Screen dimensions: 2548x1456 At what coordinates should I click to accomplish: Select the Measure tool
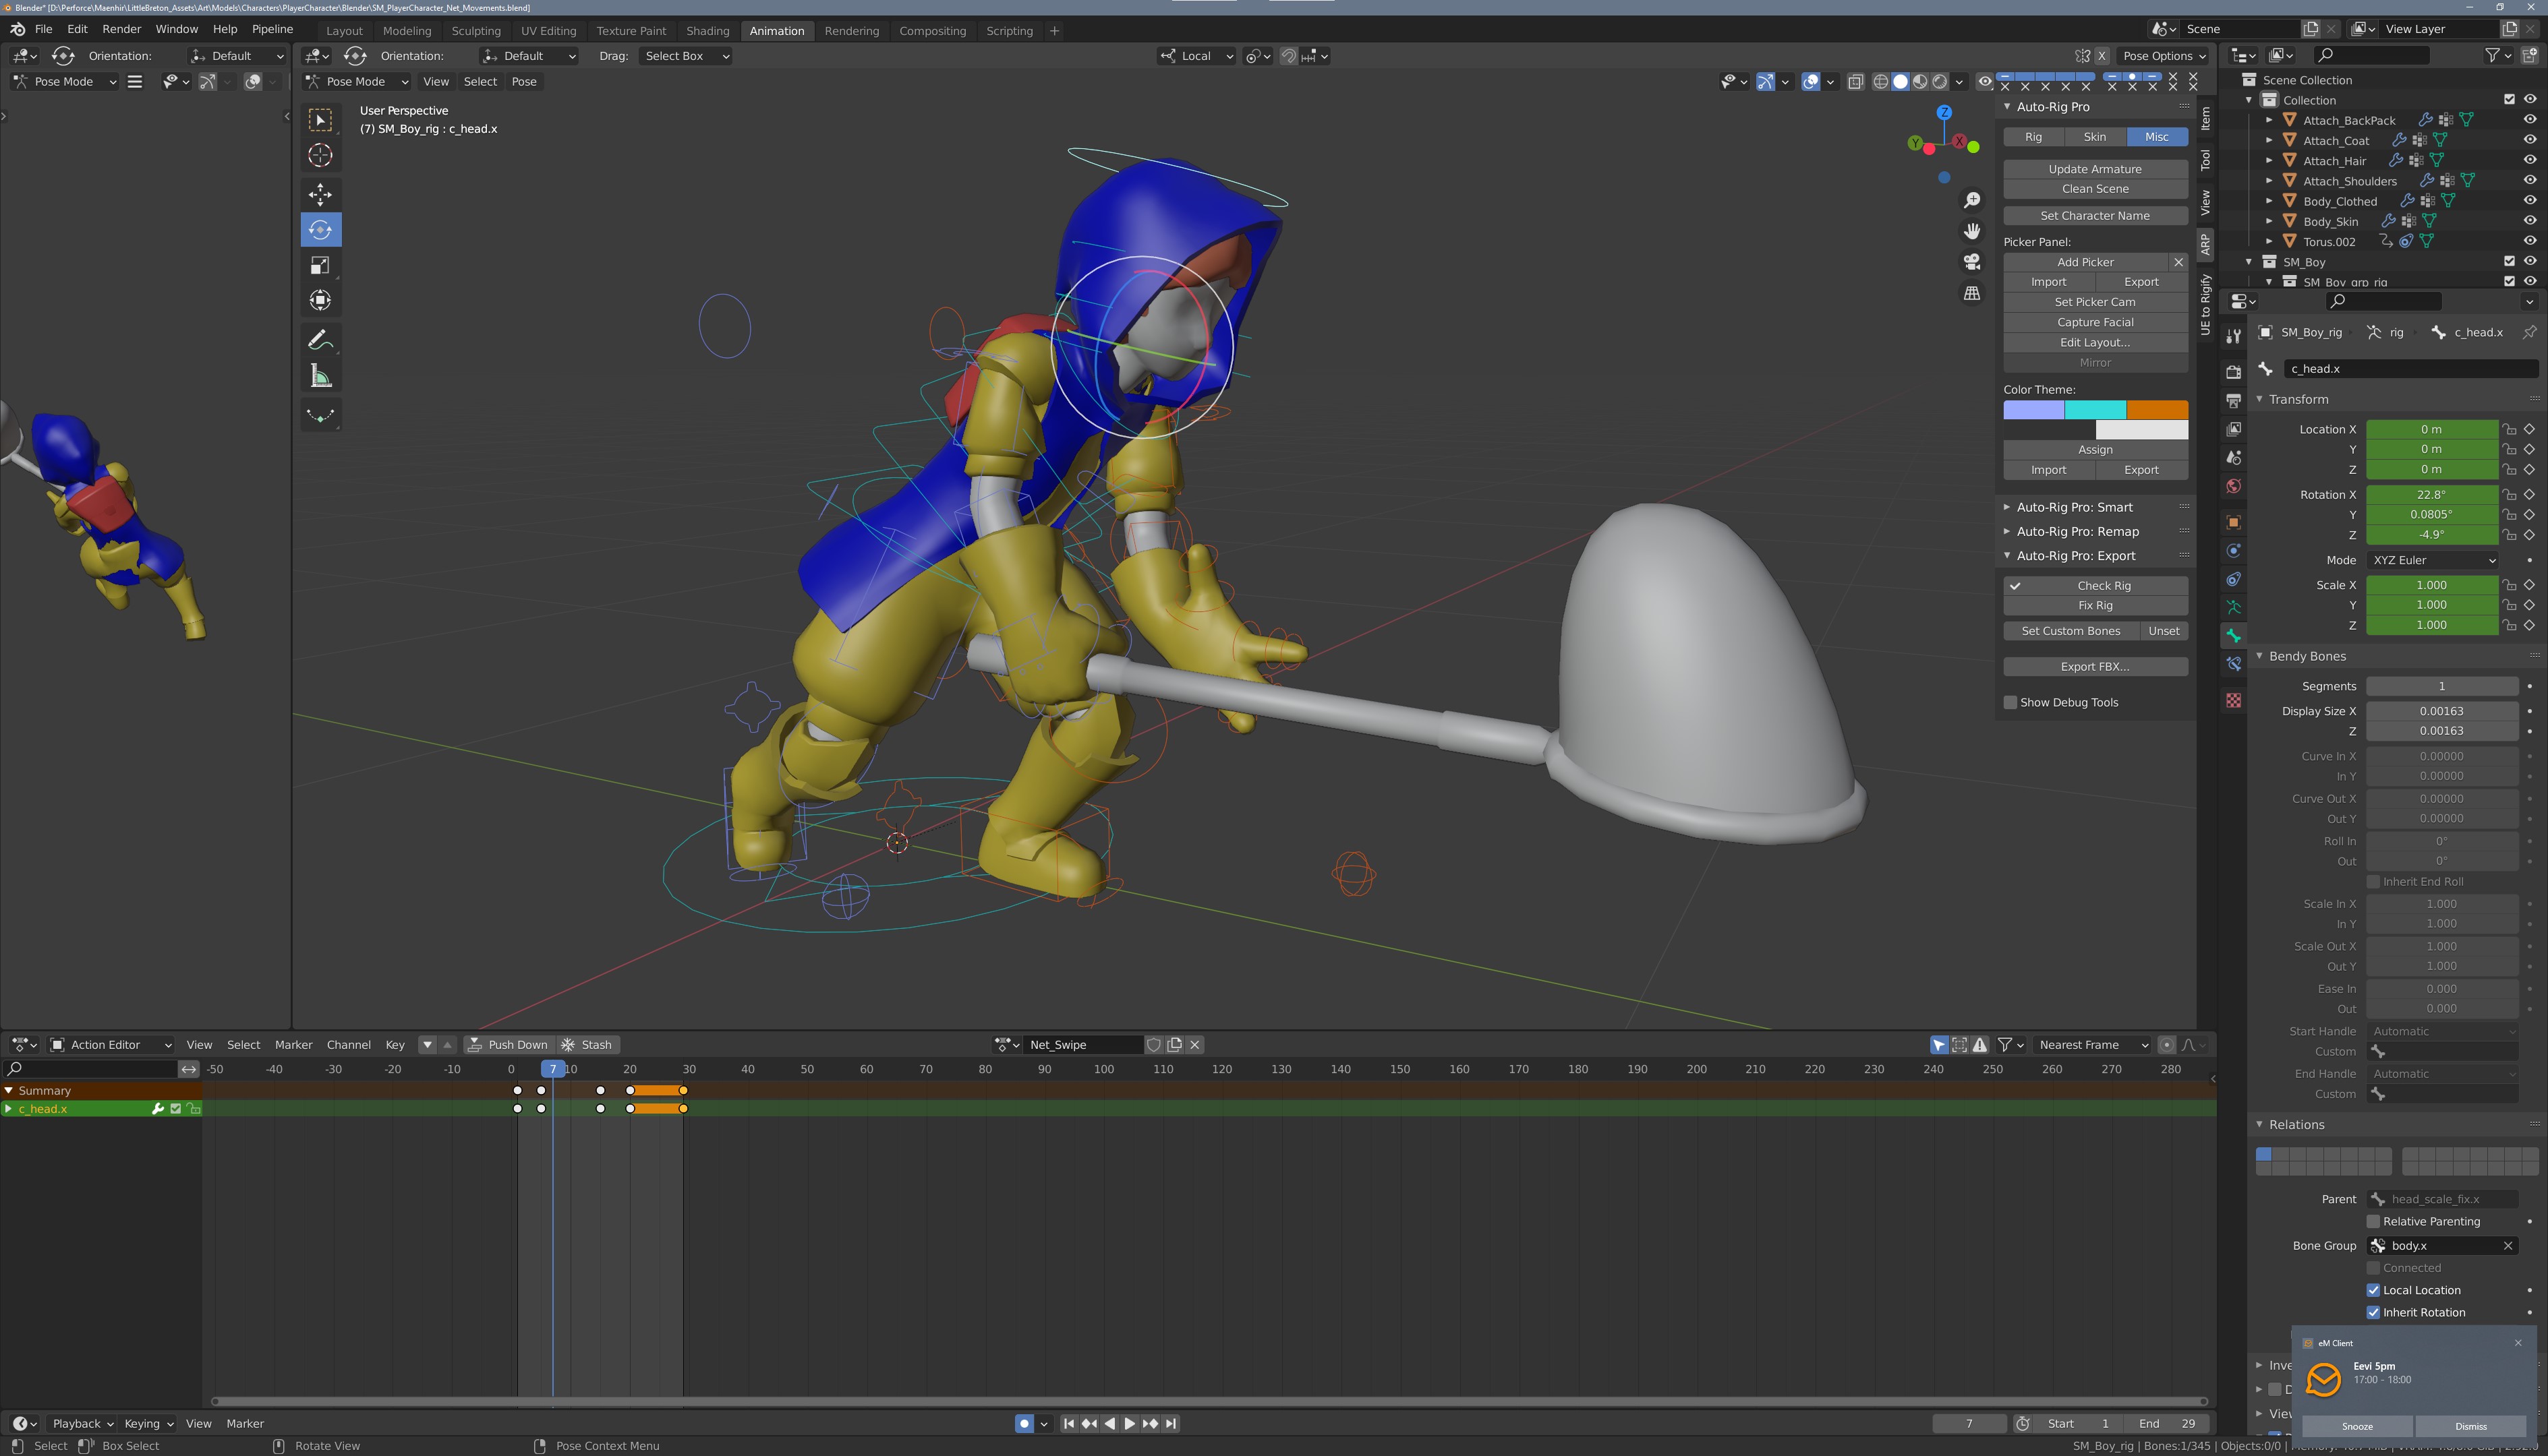tap(320, 376)
